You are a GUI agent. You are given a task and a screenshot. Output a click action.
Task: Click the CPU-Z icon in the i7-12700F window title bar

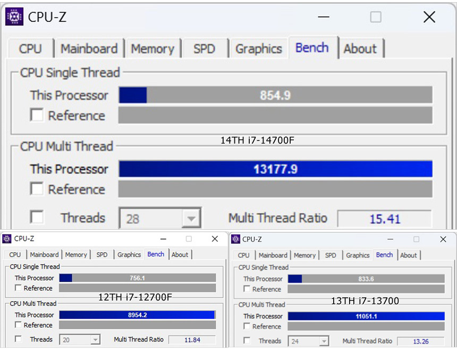7,239
